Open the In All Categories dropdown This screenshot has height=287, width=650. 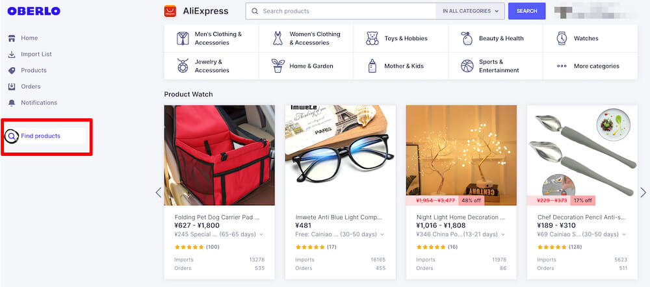pos(470,11)
